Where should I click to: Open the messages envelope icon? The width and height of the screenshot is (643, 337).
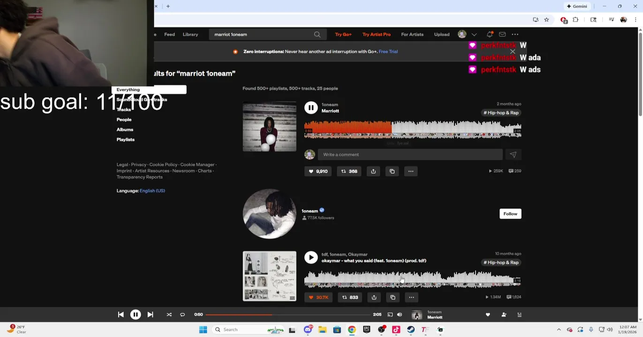pyautogui.click(x=502, y=34)
